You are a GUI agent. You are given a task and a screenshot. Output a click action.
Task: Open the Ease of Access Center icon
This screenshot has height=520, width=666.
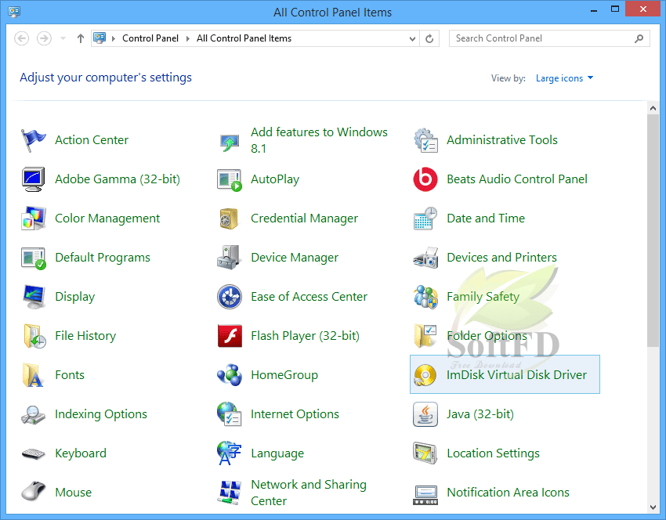point(230,297)
